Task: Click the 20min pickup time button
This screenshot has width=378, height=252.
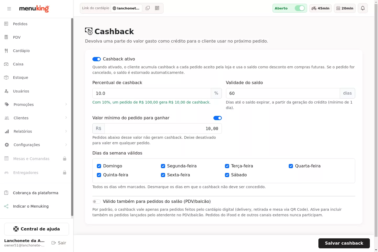Action: [345, 8]
